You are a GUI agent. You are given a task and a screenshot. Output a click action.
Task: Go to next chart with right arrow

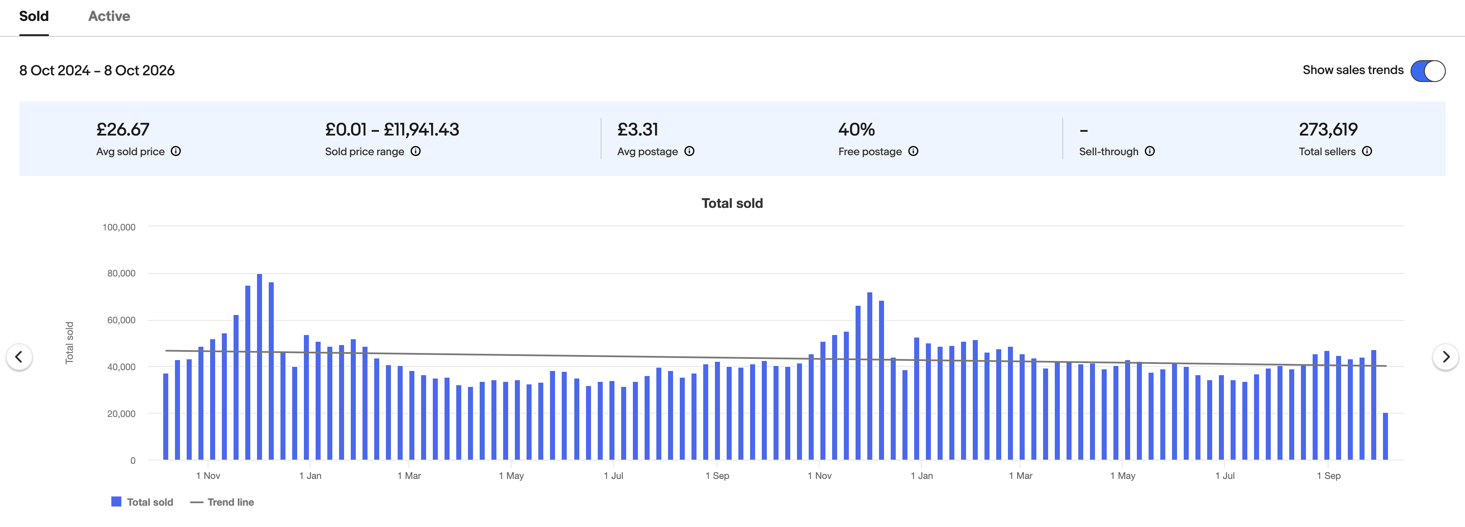pos(1445,357)
